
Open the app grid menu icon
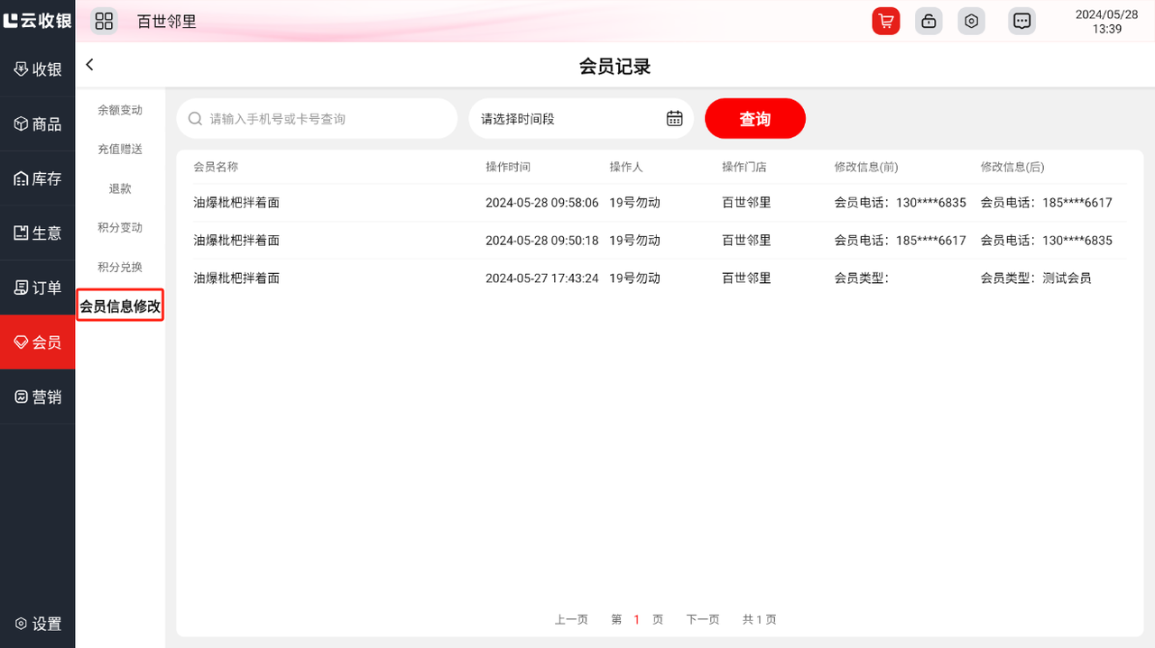click(104, 21)
